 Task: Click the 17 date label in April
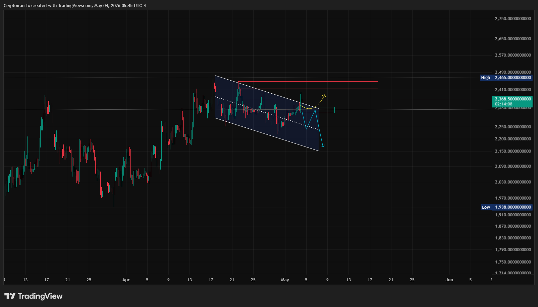pos(211,280)
